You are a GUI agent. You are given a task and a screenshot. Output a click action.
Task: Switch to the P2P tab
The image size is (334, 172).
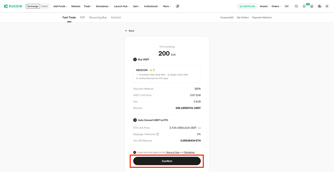[x=82, y=17]
